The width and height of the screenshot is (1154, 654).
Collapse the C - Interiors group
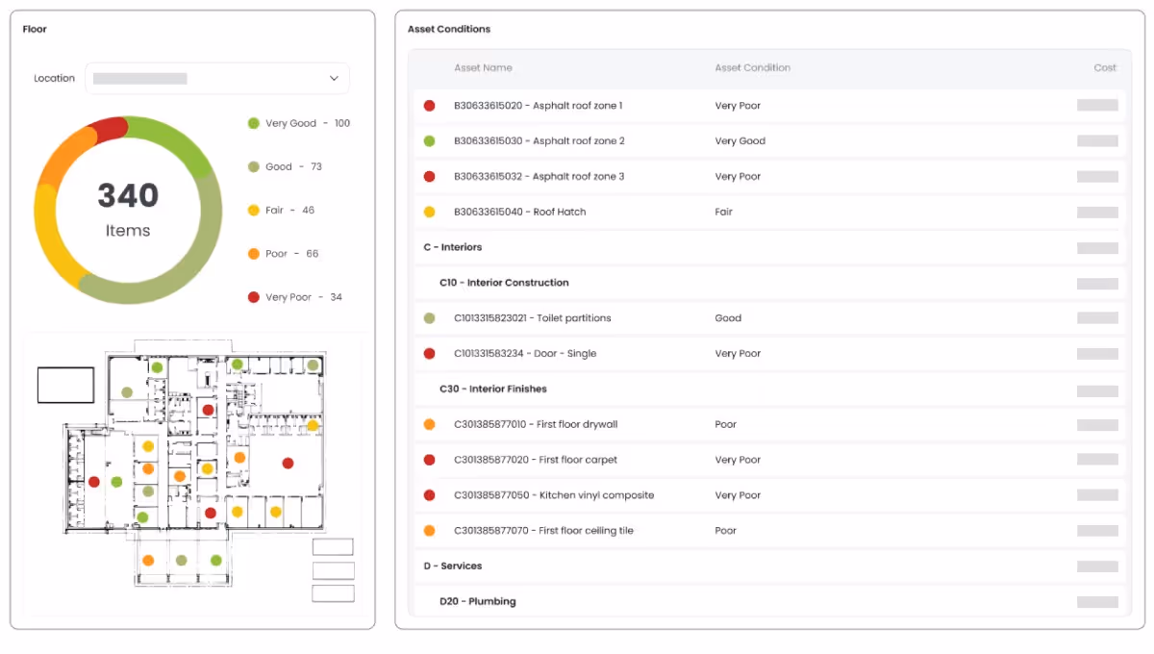(x=453, y=247)
